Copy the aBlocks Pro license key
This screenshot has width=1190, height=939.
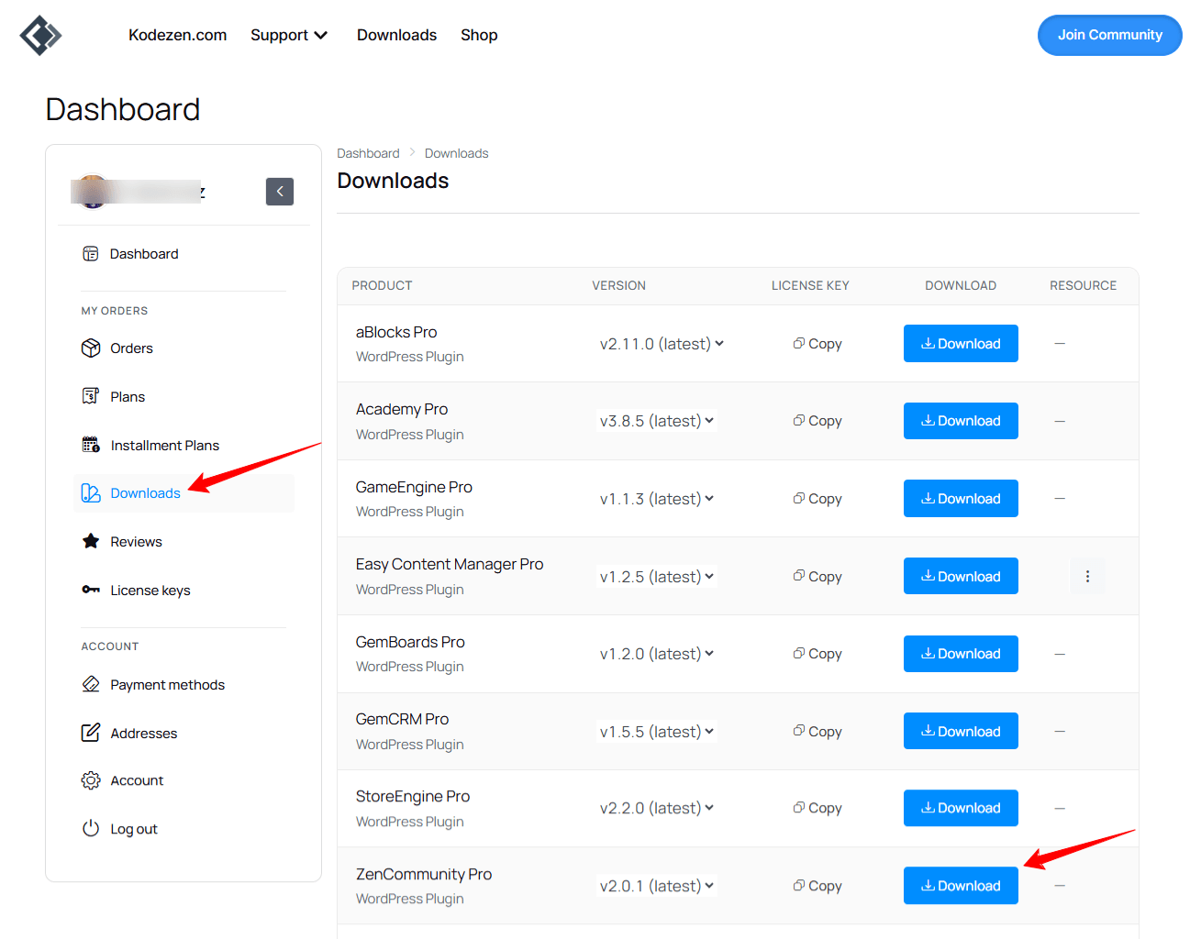click(x=817, y=344)
